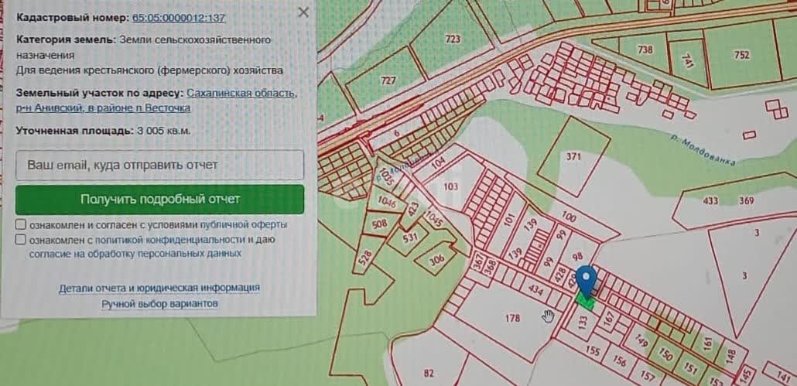Image resolution: width=797 pixels, height=386 pixels.
Task: Open Ручной выбор вариантов link
Action: [x=159, y=304]
